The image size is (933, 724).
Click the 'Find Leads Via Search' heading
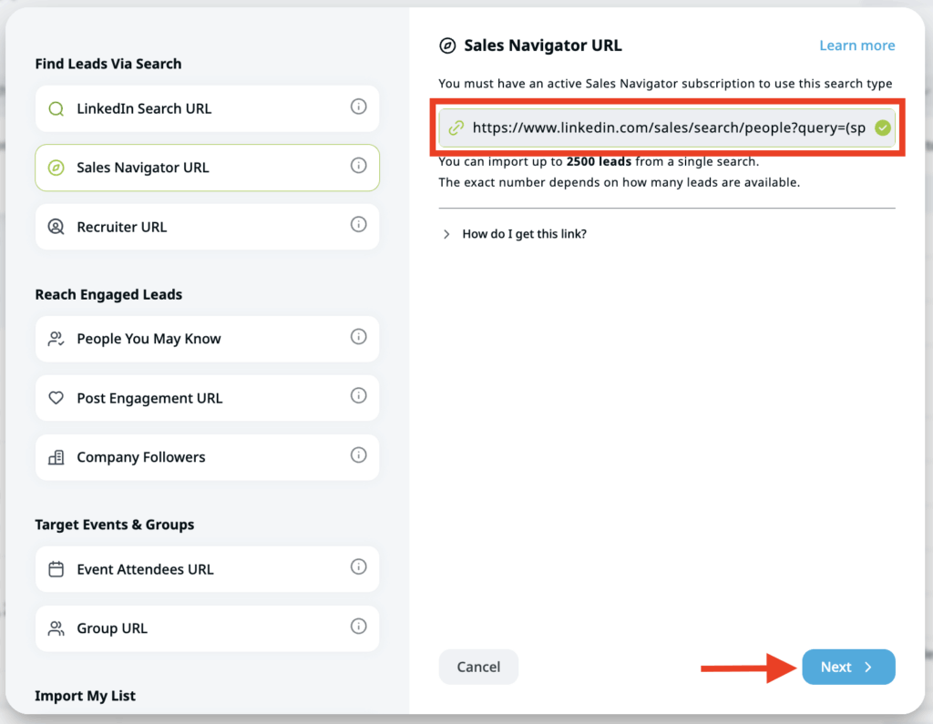[x=108, y=64]
